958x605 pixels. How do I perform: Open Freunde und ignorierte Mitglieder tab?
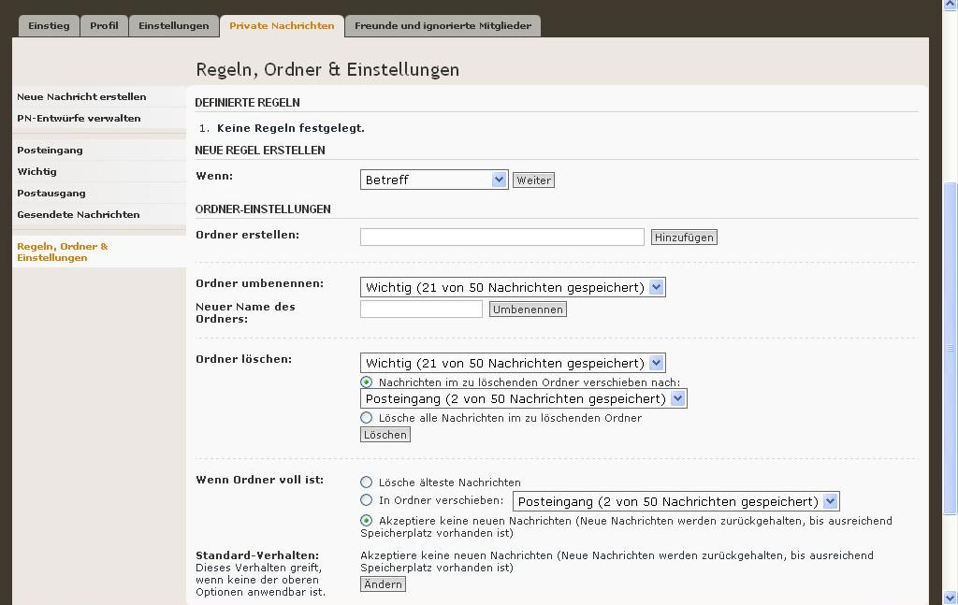point(443,26)
